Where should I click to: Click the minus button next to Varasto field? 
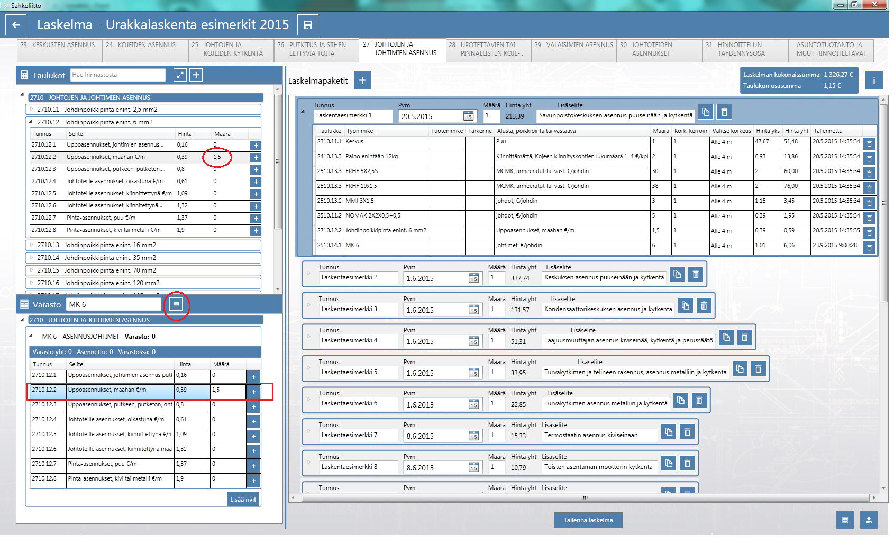click(176, 304)
